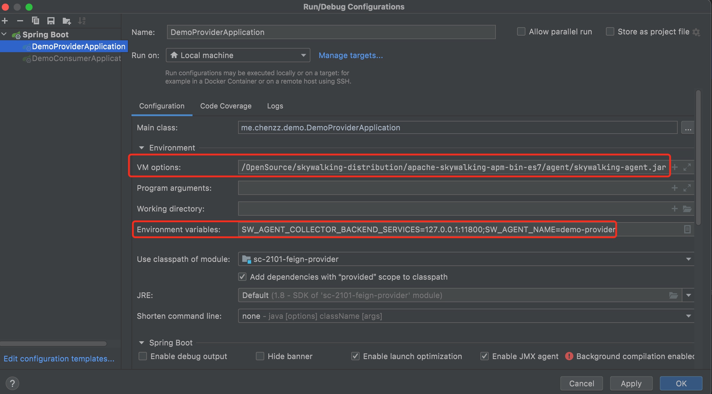
Task: Check the Store as project file option
Action: click(x=610, y=32)
